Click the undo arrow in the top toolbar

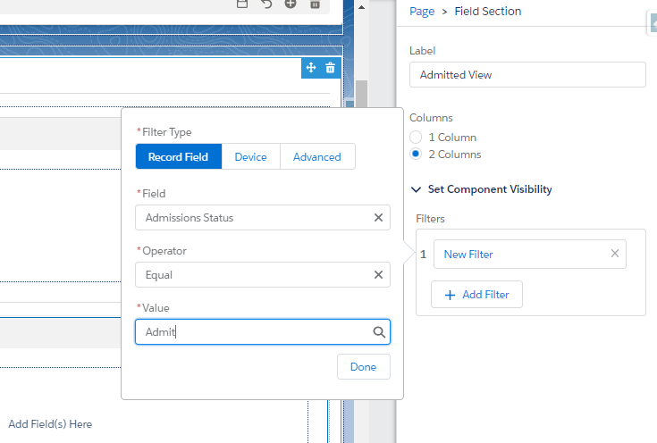point(266,4)
